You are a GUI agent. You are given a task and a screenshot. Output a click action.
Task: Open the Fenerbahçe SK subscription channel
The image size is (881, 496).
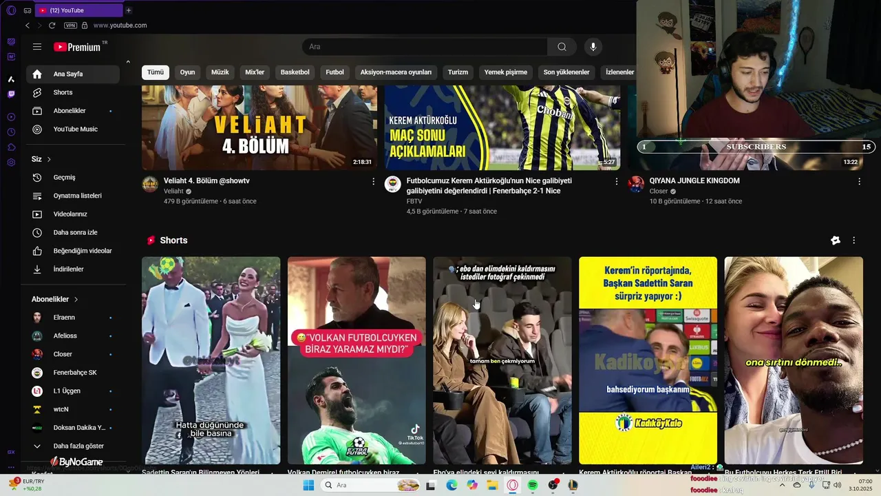coord(73,373)
